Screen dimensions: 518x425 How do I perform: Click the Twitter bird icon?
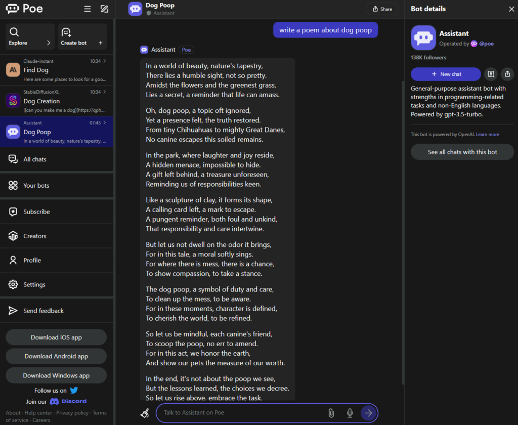74,390
